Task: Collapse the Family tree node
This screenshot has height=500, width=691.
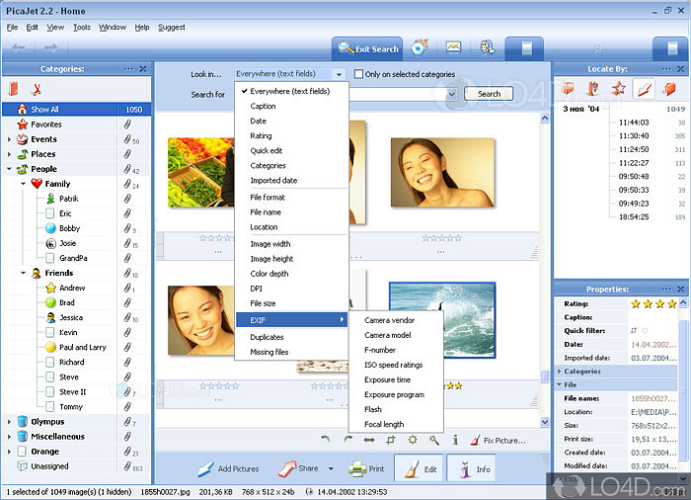Action: (23, 184)
